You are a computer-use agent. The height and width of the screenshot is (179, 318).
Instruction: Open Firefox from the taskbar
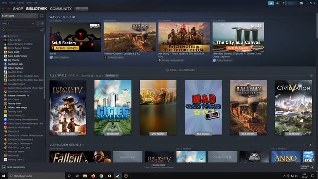pyautogui.click(x=93, y=176)
